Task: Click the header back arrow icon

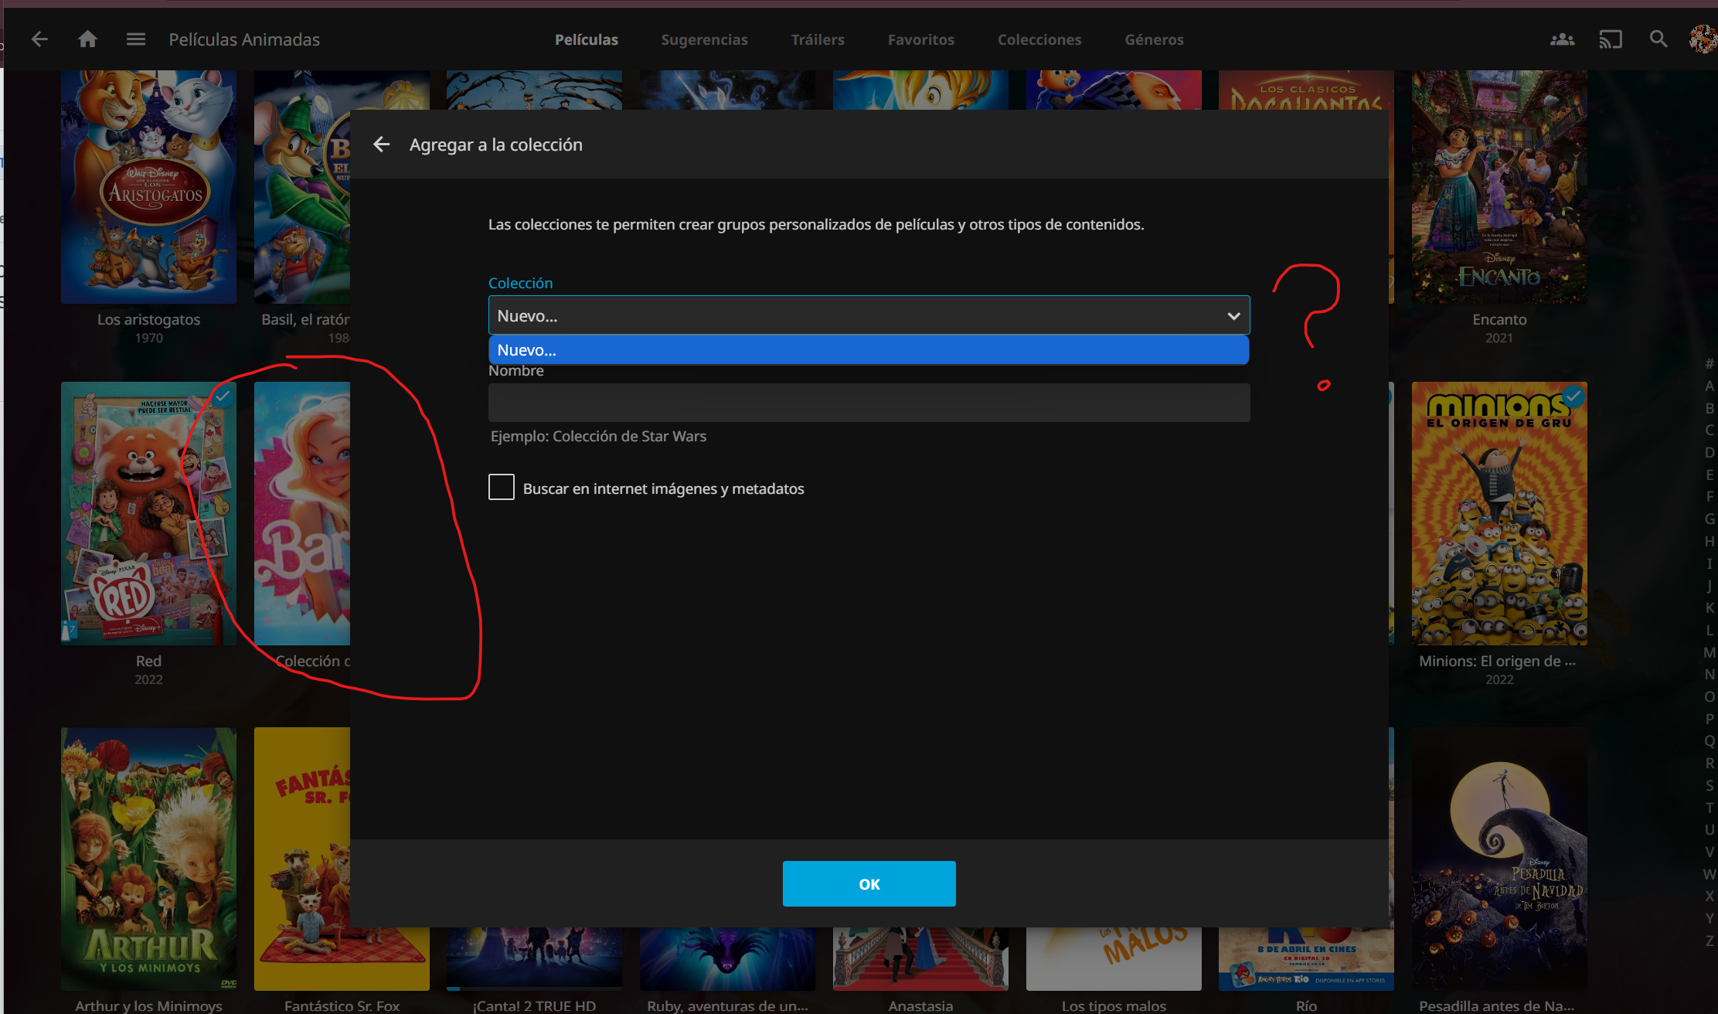Action: (39, 39)
